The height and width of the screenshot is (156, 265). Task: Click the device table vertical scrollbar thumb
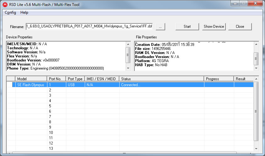coord(256,111)
